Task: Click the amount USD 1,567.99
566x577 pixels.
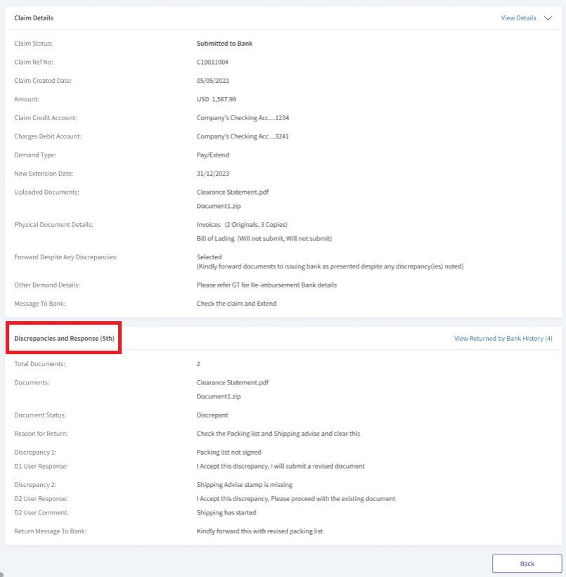Action: [217, 99]
